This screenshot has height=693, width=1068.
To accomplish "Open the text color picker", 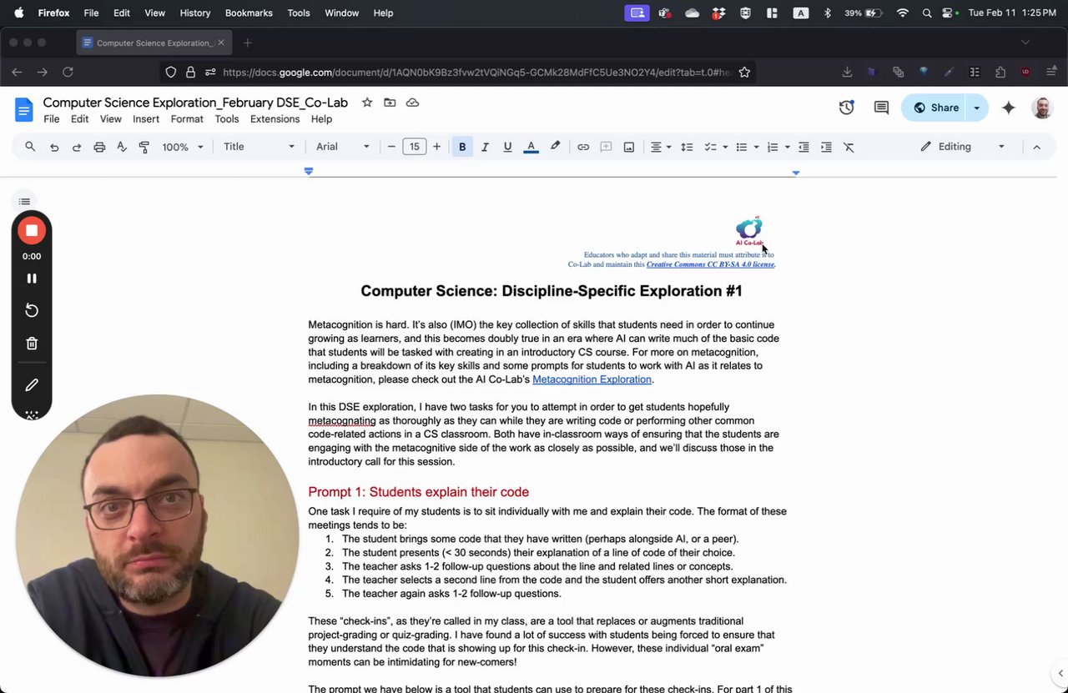I will 531,147.
